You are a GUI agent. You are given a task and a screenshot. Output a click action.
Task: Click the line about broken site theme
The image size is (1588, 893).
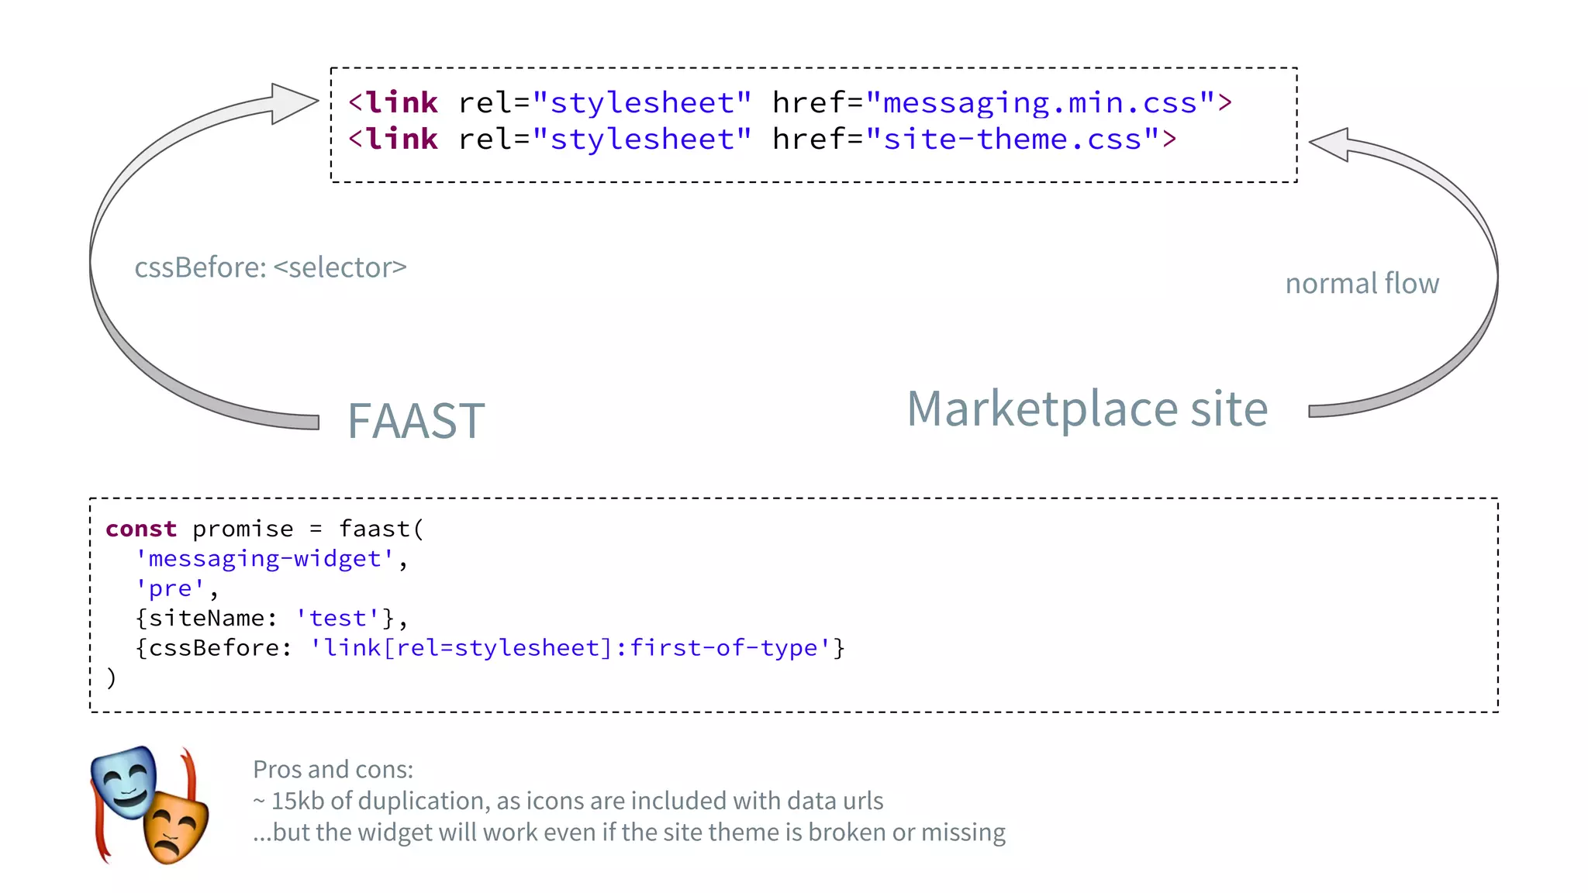(x=628, y=833)
